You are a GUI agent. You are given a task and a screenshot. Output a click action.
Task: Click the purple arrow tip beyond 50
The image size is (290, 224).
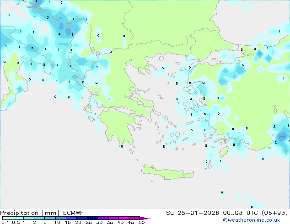[x=145, y=218]
